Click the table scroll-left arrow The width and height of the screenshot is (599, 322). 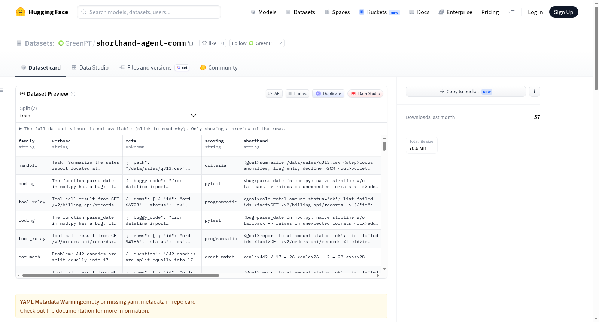[x=19, y=276]
